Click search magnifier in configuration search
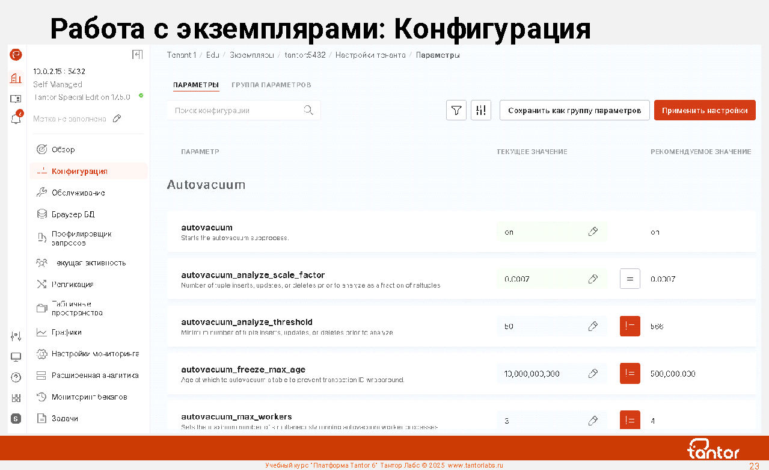Viewport: 769px width, 470px height. (308, 110)
